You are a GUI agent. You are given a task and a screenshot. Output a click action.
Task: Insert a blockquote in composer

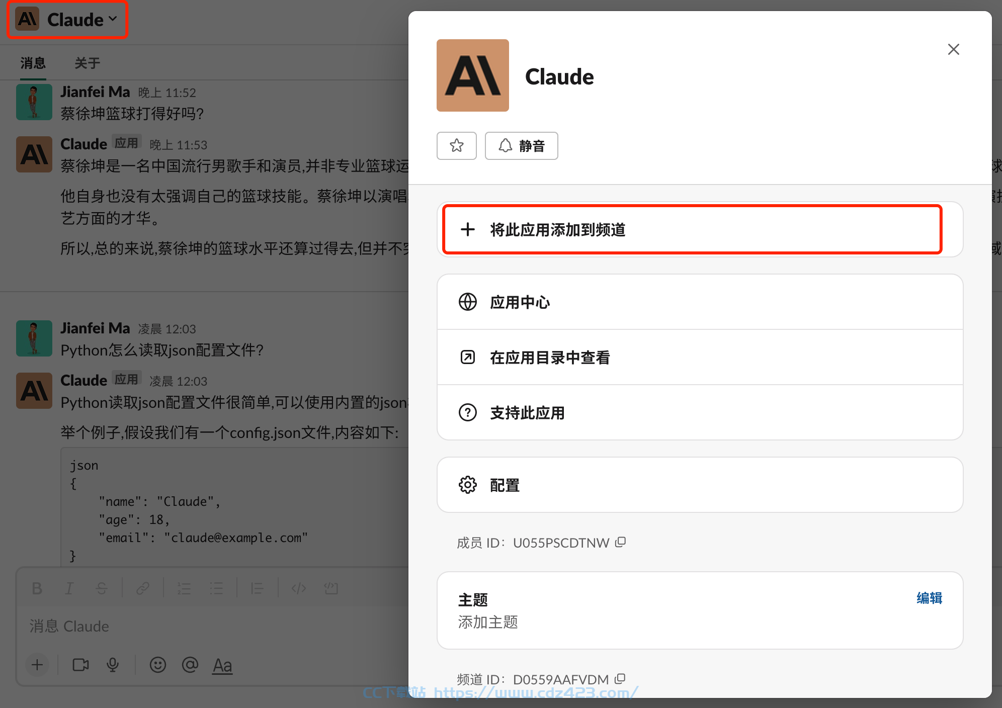coord(257,588)
